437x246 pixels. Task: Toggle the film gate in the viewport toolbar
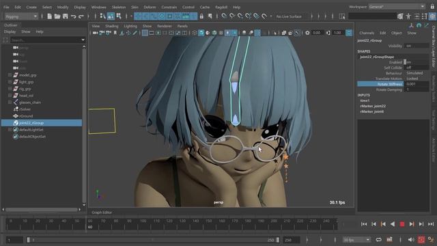point(152,33)
